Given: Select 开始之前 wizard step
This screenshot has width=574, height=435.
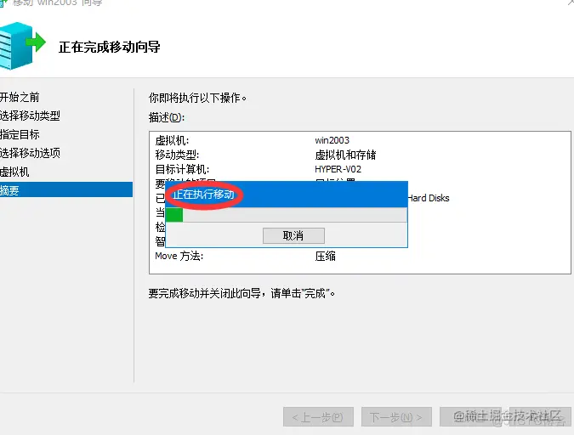Looking at the screenshot, I should pyautogui.click(x=20, y=98).
